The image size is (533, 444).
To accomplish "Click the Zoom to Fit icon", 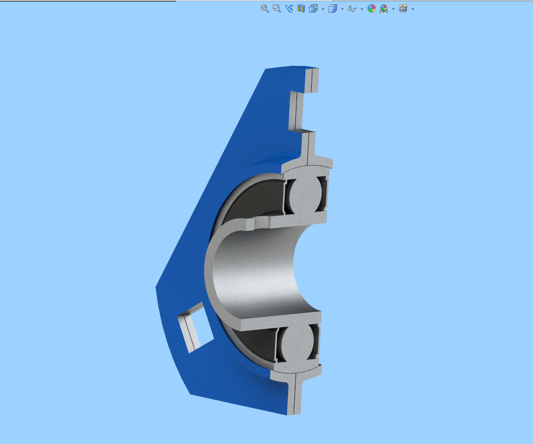I will tap(265, 8).
